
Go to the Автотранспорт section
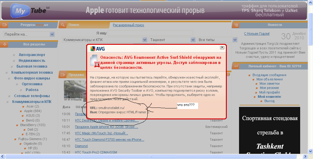[x=32, y=55]
